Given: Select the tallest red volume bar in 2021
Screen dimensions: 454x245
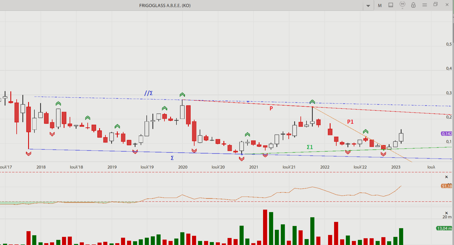Looking at the screenshot, I should click(x=265, y=227).
